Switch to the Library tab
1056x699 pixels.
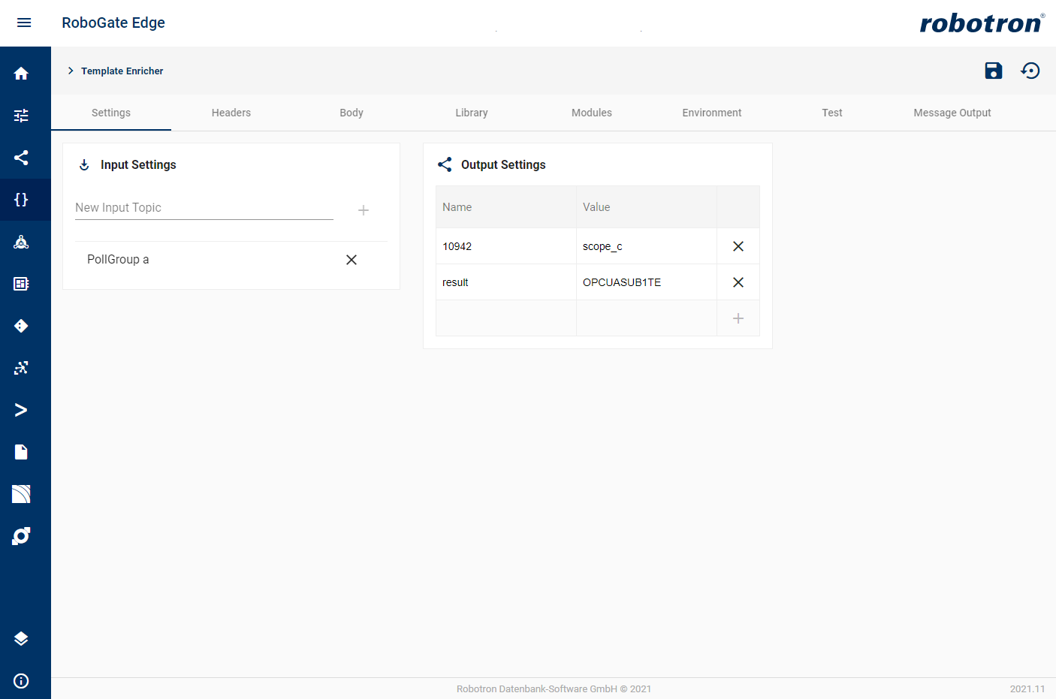(472, 113)
